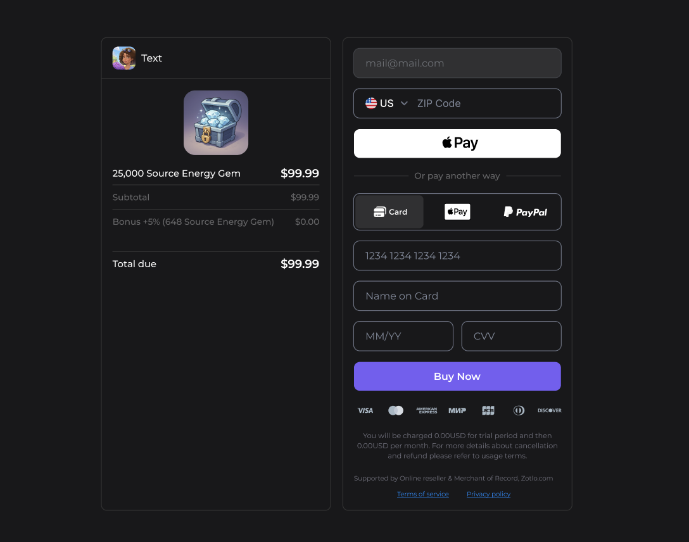Click the email address input field

point(457,63)
